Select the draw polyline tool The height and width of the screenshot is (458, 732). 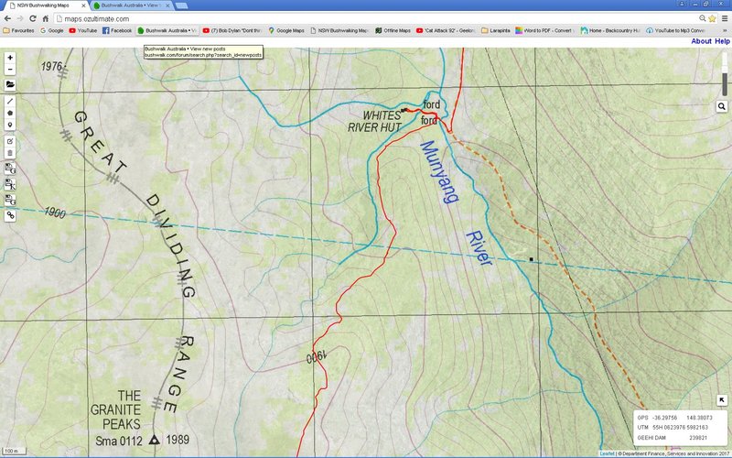[x=10, y=102]
